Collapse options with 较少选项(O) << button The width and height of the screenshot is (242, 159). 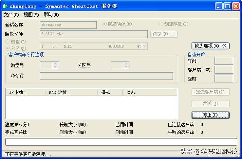pos(210,46)
